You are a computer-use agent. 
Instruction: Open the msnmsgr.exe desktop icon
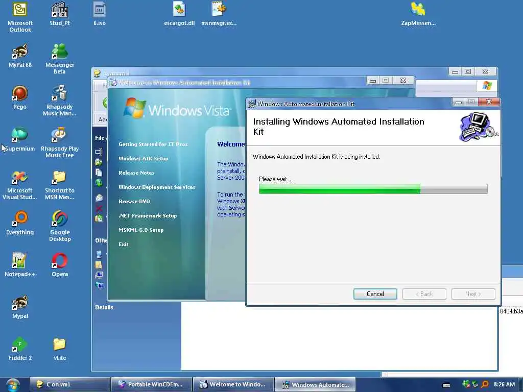(x=219, y=14)
